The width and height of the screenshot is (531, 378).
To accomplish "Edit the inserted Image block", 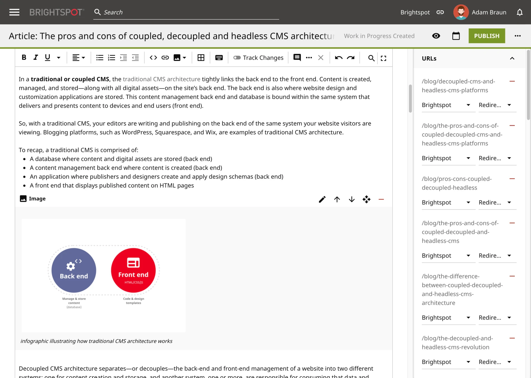I will pos(322,199).
